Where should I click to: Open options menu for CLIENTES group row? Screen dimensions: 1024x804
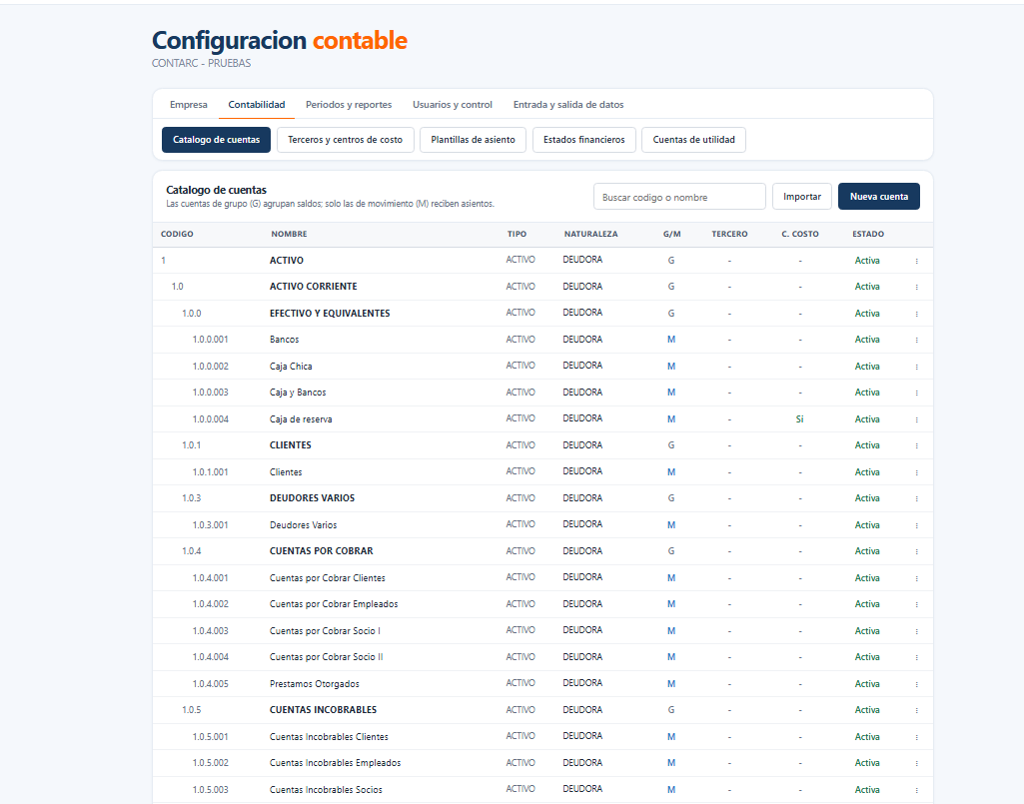(916, 445)
